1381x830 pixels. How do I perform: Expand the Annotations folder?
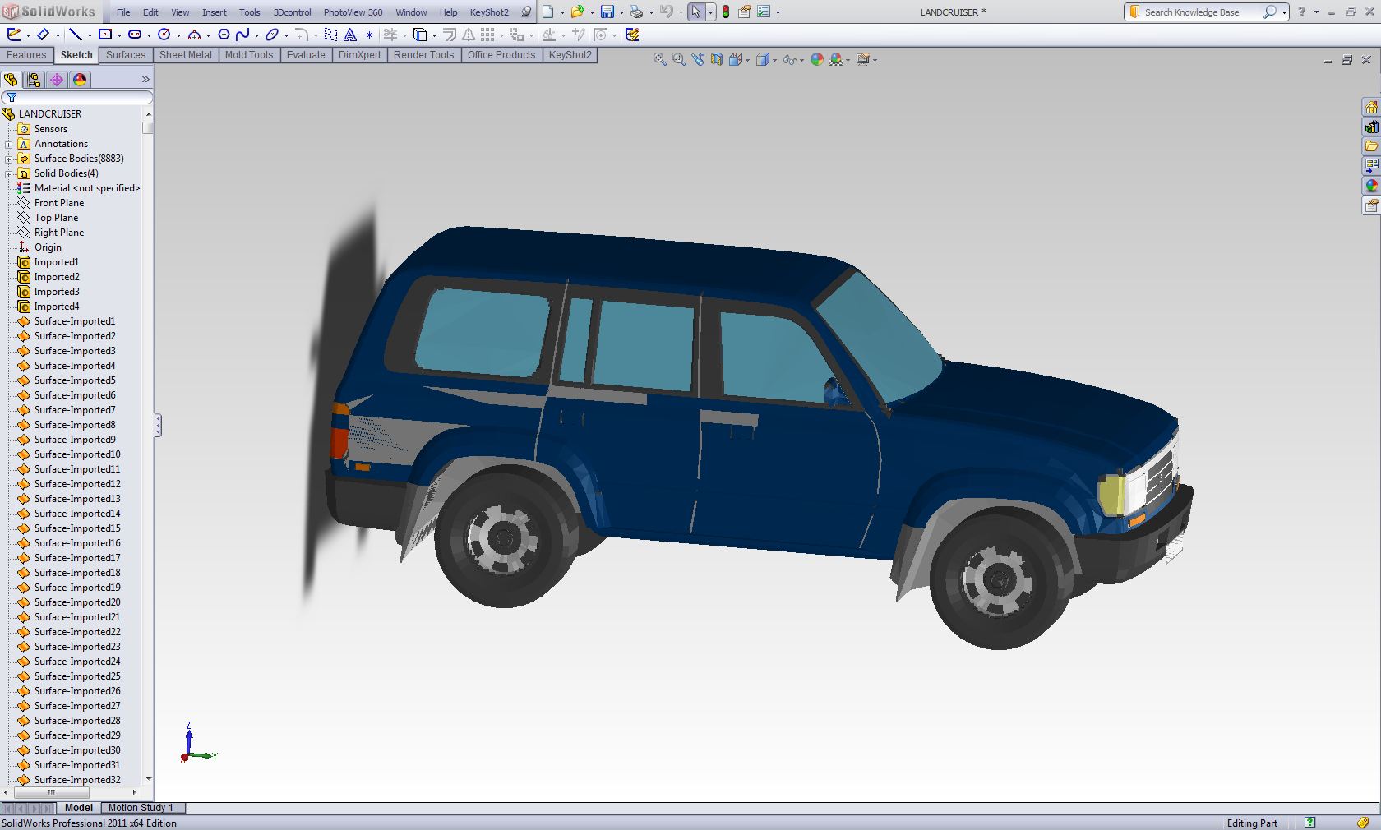[9, 144]
